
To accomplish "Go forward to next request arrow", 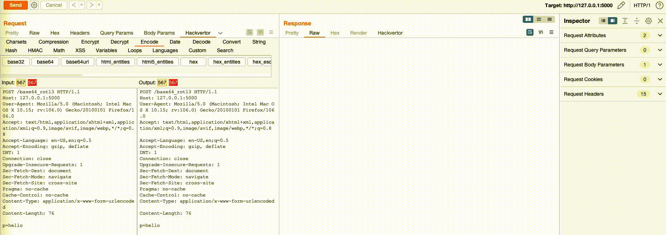I will [x=92, y=5].
